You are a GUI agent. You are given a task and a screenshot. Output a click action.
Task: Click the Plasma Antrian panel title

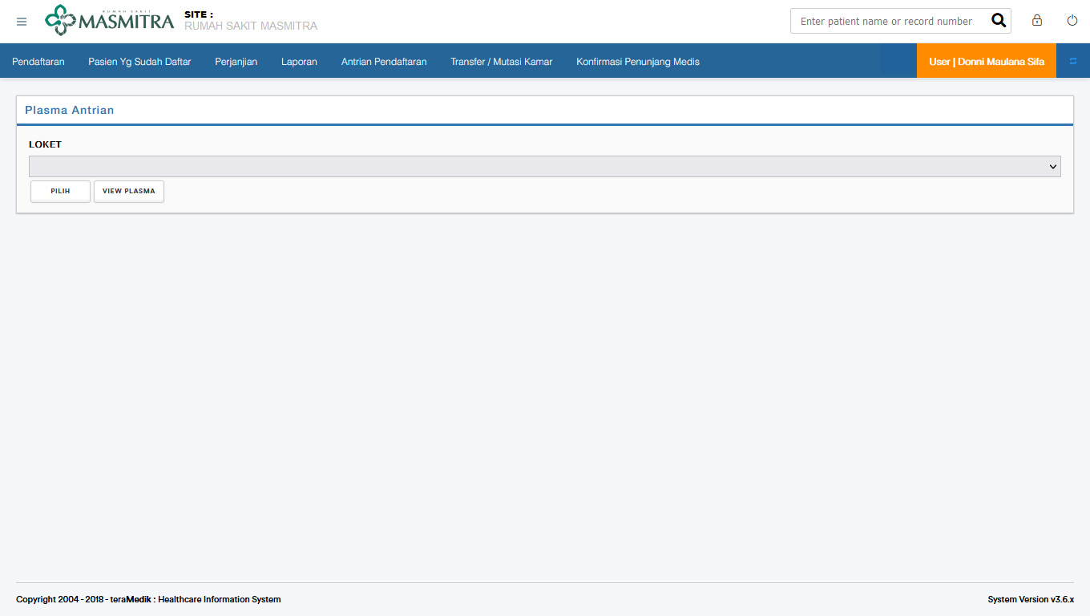point(70,110)
